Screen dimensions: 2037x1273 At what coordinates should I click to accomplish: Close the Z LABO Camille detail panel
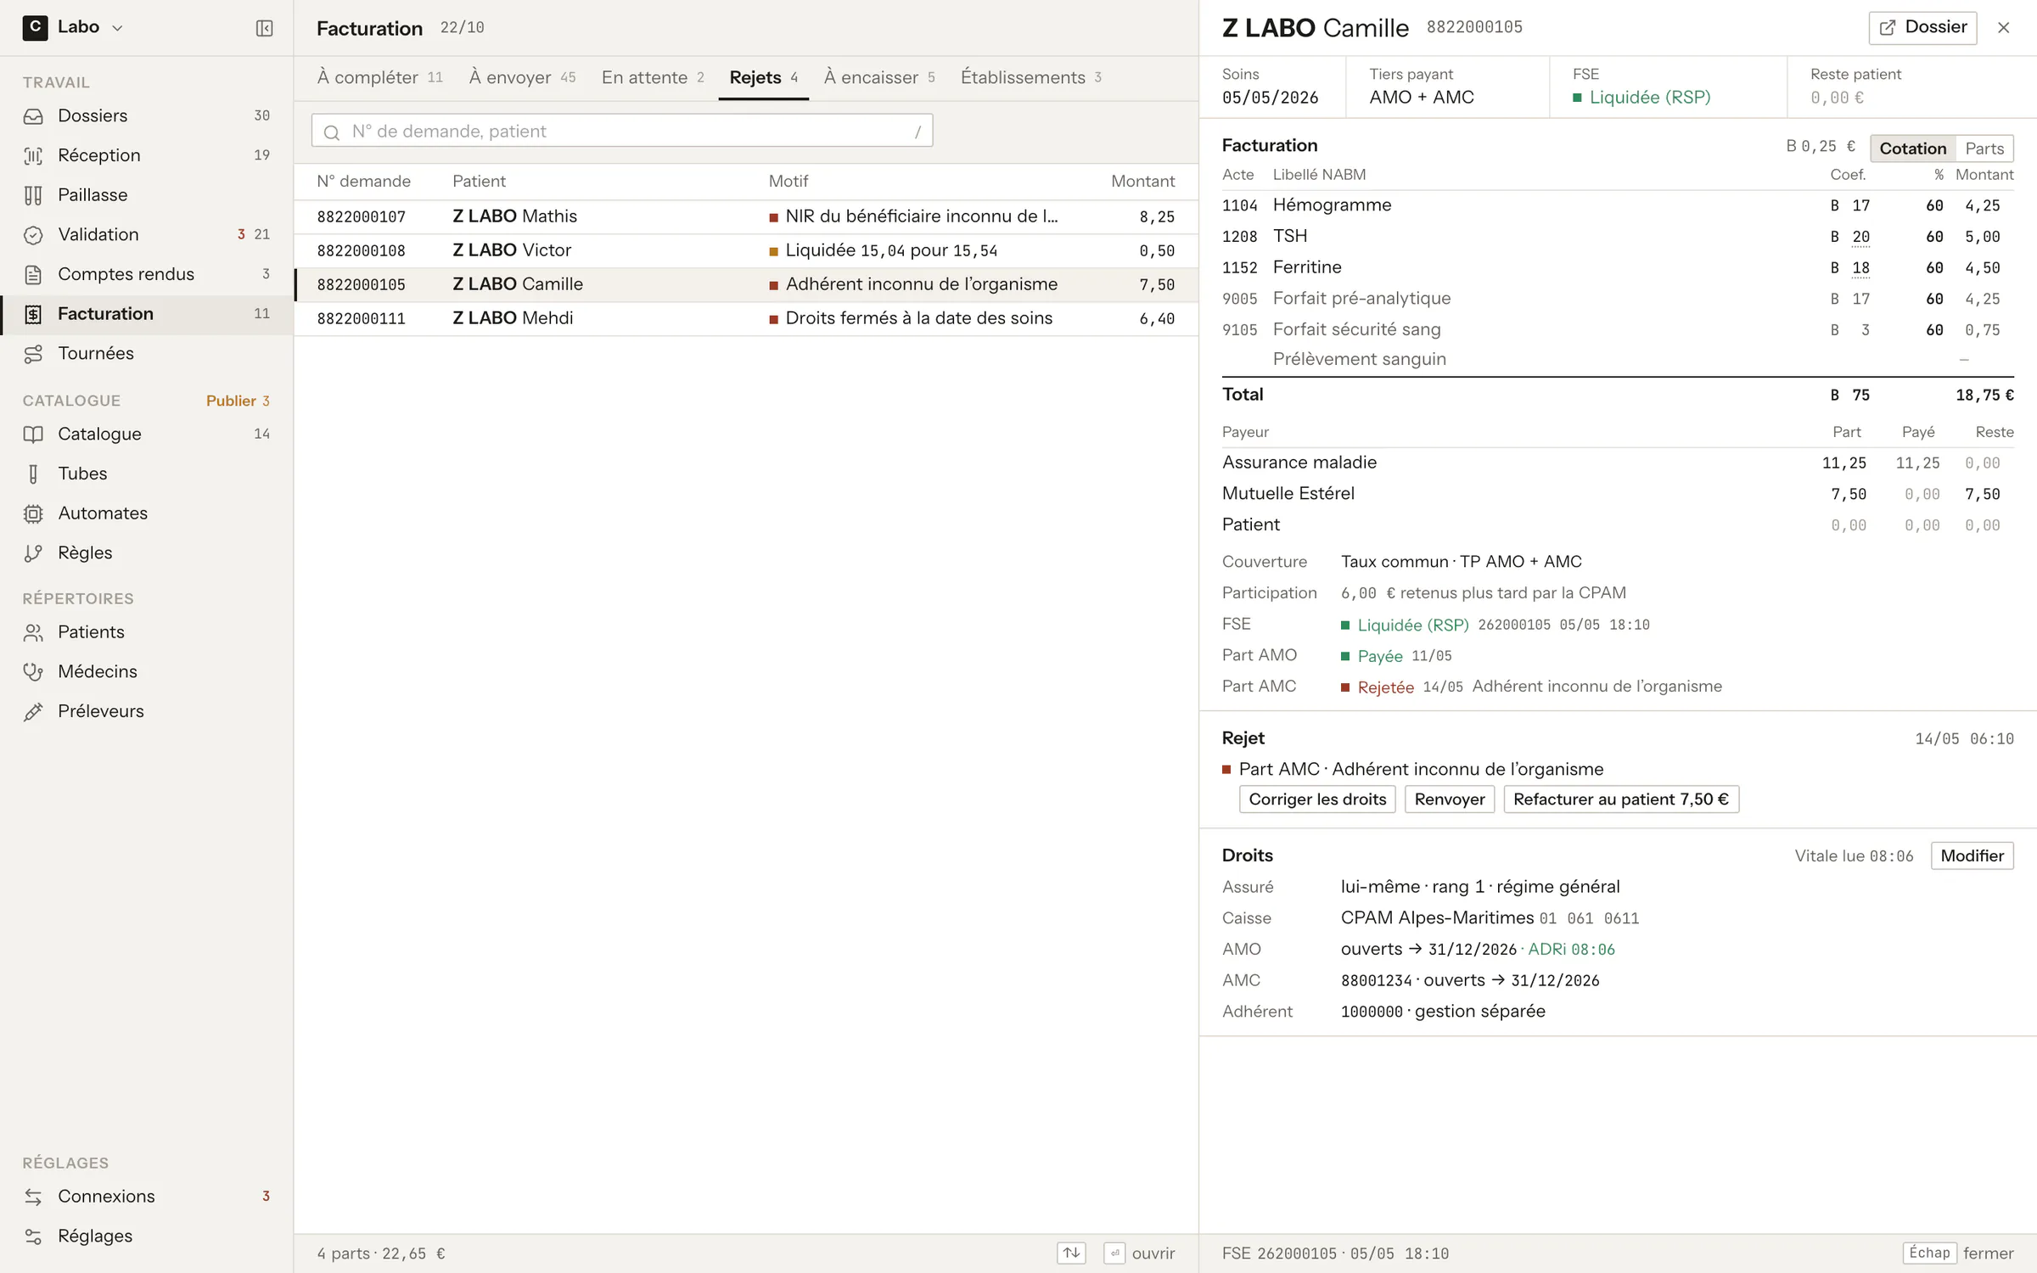coord(2003,27)
